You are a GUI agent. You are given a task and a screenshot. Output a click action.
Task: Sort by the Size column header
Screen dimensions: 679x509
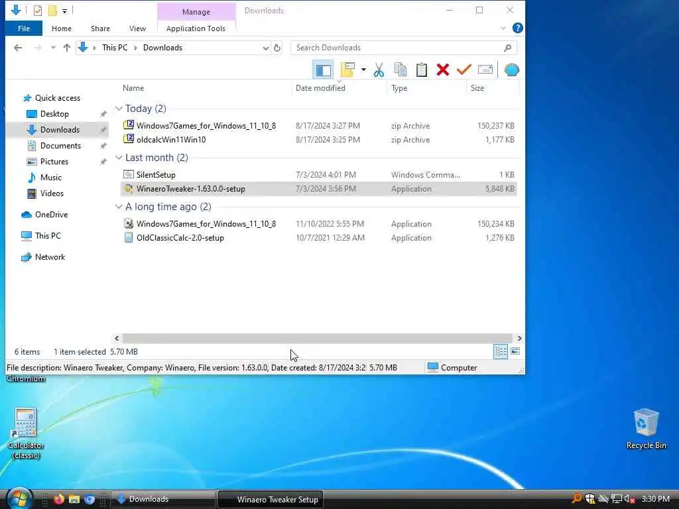(x=477, y=88)
